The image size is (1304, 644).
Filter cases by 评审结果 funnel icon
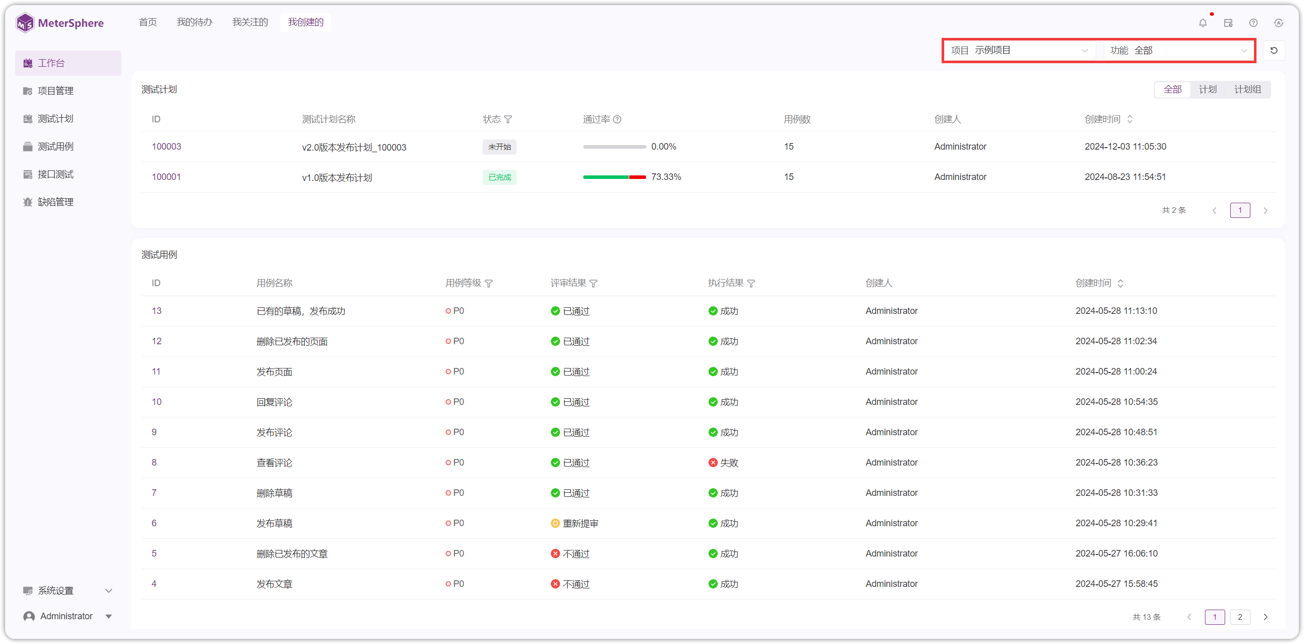(x=593, y=284)
